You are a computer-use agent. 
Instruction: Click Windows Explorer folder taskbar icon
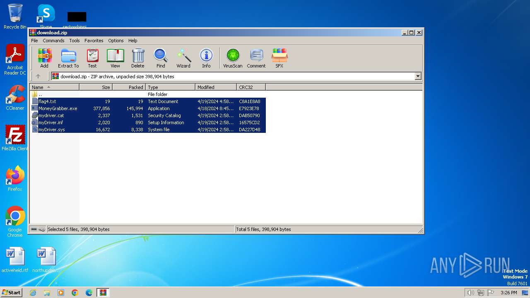47,293
